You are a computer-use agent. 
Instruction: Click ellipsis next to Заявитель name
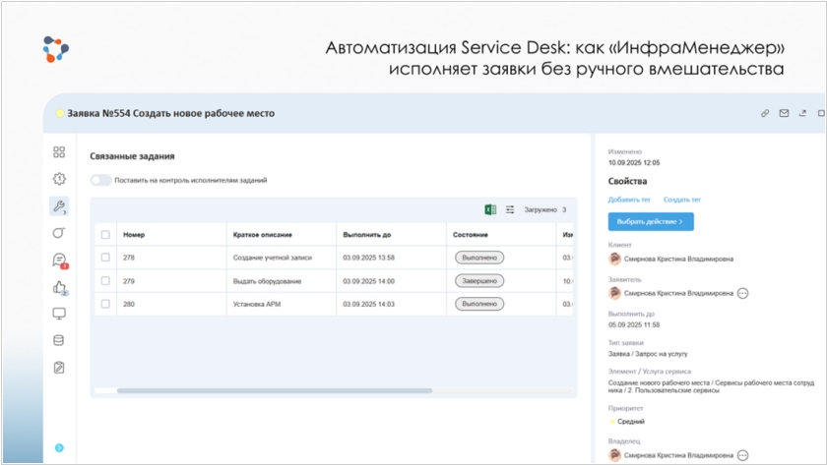(743, 293)
